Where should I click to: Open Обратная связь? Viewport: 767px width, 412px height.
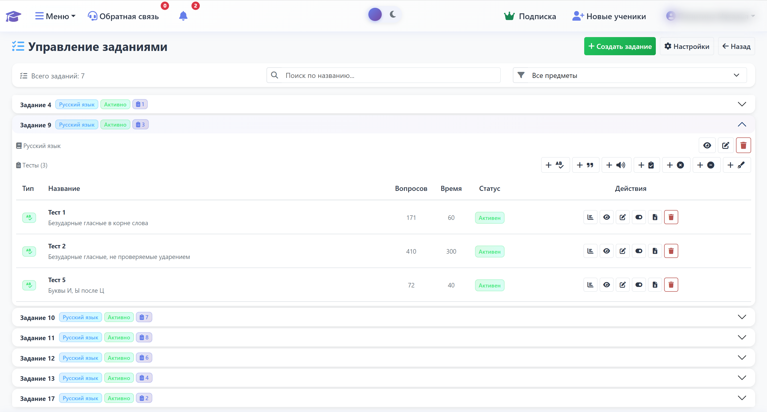point(123,16)
